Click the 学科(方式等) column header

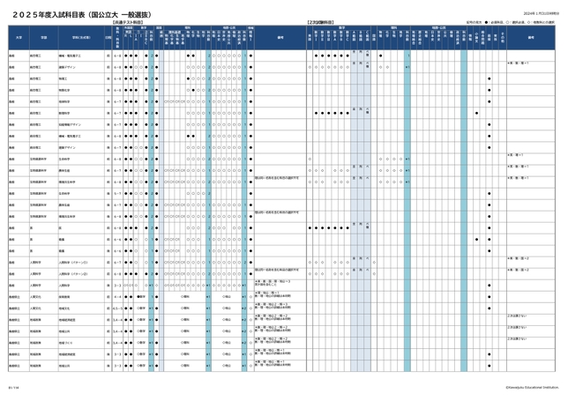tap(78, 38)
